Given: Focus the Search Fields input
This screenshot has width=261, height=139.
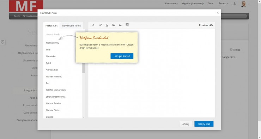Looking at the screenshot, I should 61,34.
